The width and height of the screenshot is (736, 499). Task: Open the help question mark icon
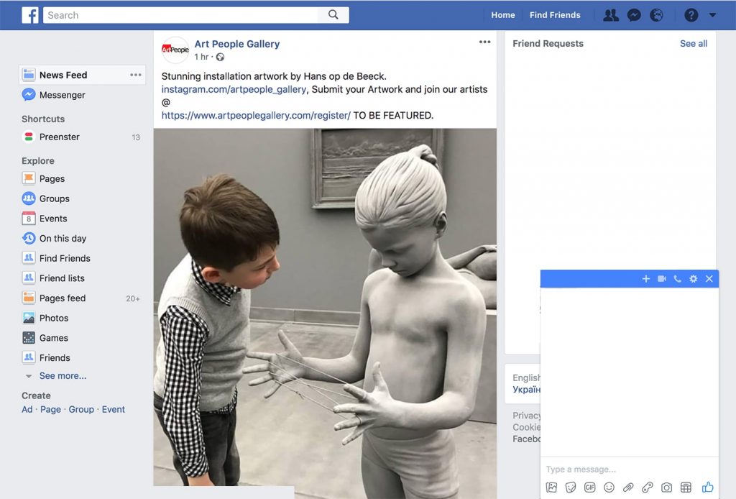tap(691, 15)
